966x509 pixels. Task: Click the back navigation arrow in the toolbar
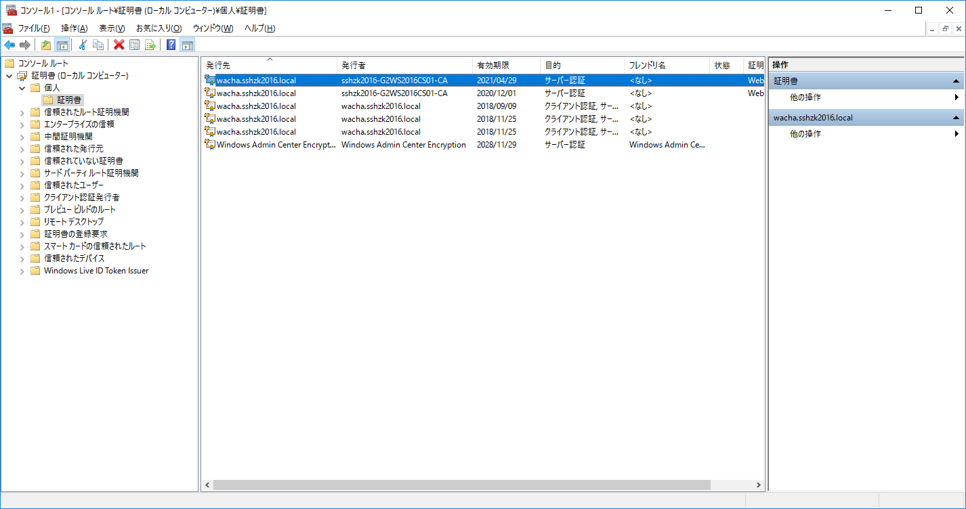9,45
